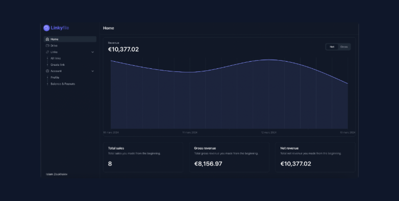Open the Links menu label
Viewport: 399px width, 201px height.
(x=54, y=52)
